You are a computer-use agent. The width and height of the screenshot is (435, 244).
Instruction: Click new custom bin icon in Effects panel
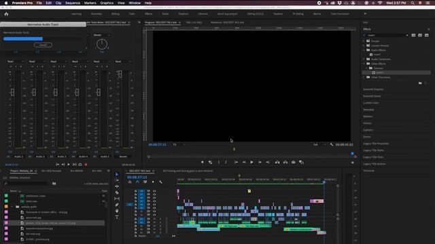point(420,83)
